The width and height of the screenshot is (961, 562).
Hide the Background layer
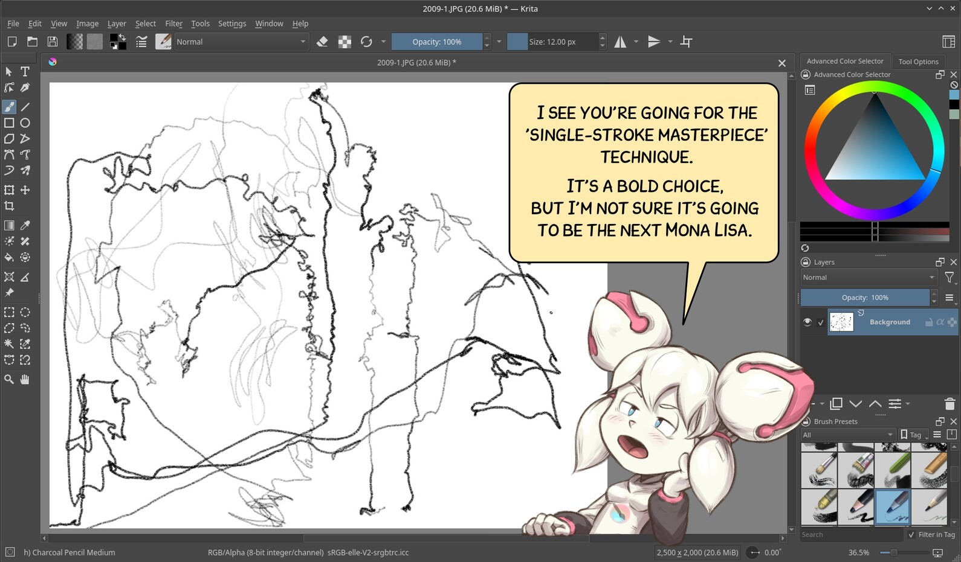(x=807, y=322)
